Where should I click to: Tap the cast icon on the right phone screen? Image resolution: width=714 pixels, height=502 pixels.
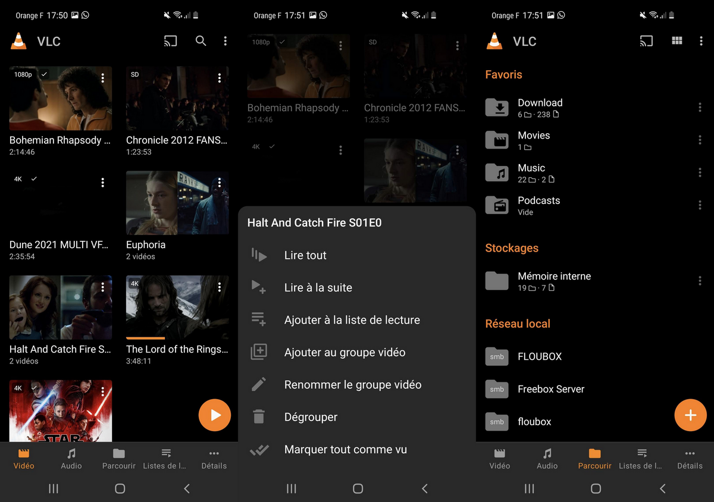click(647, 41)
